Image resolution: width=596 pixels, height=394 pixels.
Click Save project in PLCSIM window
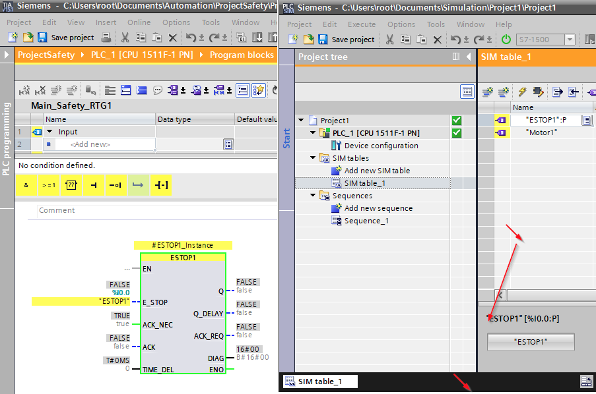coord(347,40)
